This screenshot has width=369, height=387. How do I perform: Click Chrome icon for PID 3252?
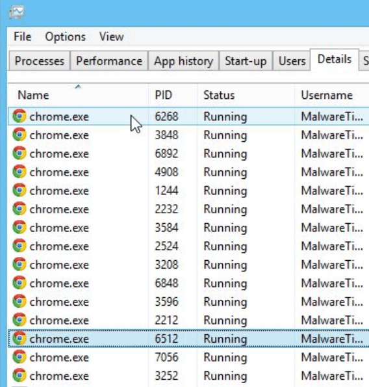point(19,375)
